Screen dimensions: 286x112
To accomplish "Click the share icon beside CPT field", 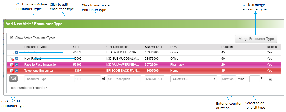I will click(104, 79).
